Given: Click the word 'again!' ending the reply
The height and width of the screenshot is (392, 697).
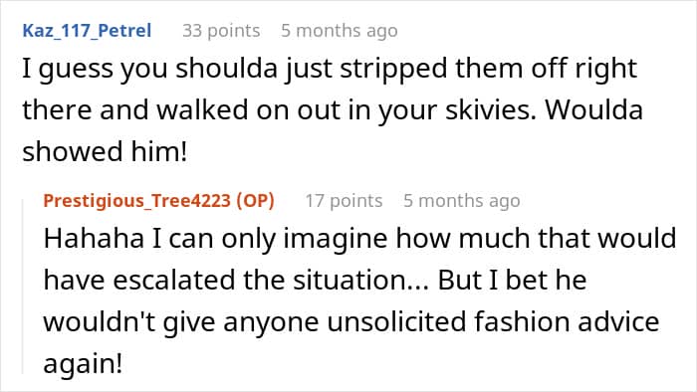Looking at the screenshot, I should (83, 364).
